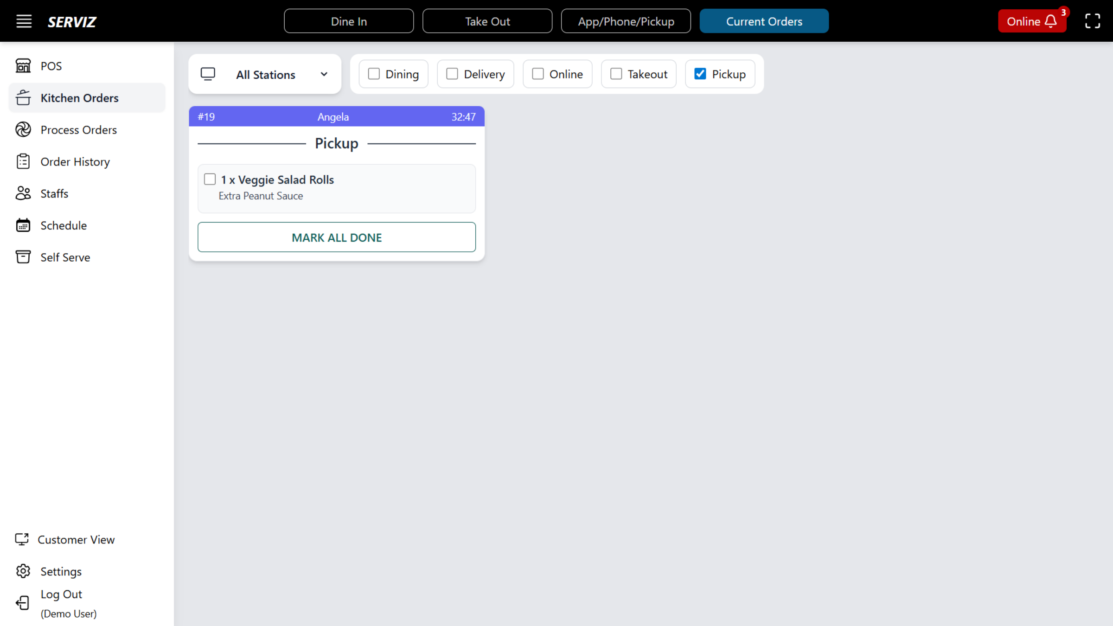
Task: Click the Schedule calendar icon
Action: click(x=23, y=225)
